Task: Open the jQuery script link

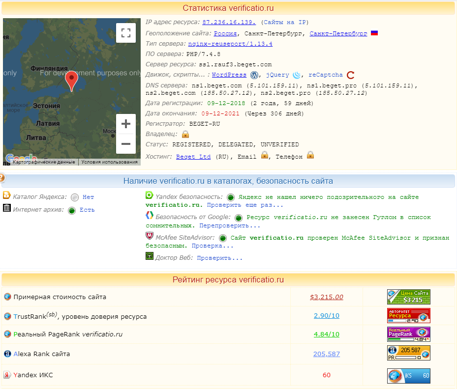Action: pyautogui.click(x=277, y=75)
